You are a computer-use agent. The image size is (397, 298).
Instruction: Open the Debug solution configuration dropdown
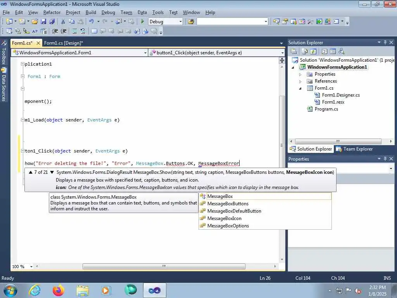click(x=181, y=22)
